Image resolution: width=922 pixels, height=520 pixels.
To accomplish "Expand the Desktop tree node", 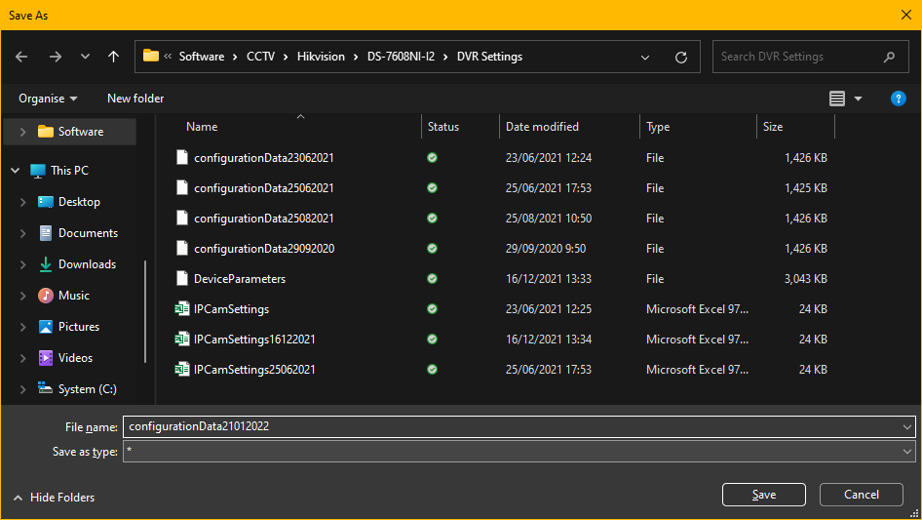I will (23, 202).
